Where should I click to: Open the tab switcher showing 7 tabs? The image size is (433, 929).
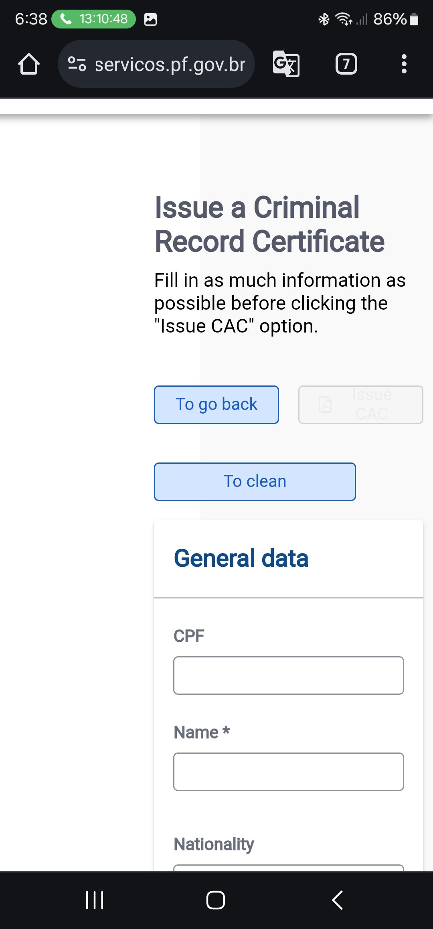point(346,64)
